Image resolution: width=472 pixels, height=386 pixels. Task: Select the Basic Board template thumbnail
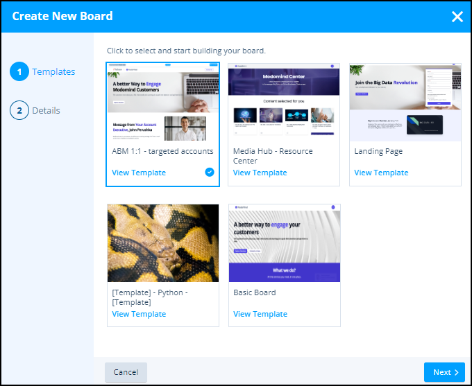(x=284, y=243)
